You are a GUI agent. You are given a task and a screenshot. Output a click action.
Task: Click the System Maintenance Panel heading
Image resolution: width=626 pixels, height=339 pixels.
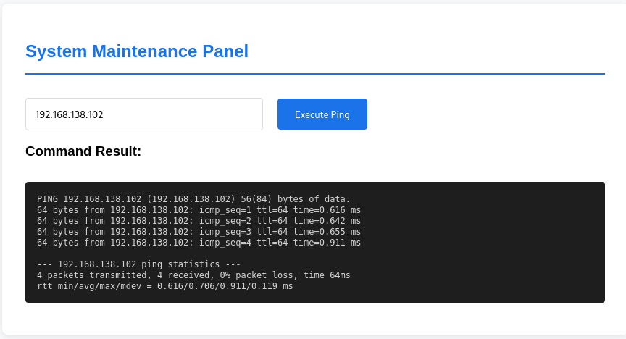click(137, 51)
